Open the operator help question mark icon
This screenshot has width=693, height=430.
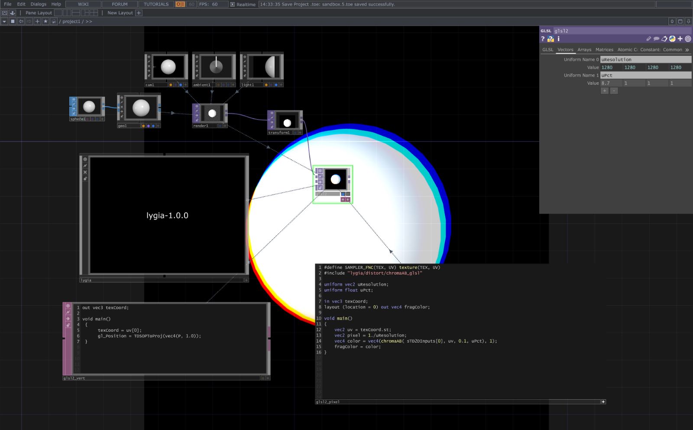point(543,39)
